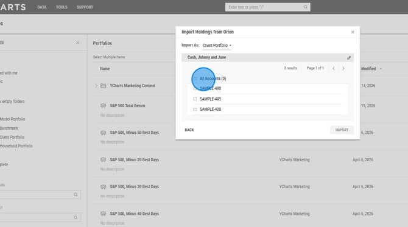Viewport: 408px width, 227px height.
Task: Open the TOOLS menu
Action: [x=62, y=7]
